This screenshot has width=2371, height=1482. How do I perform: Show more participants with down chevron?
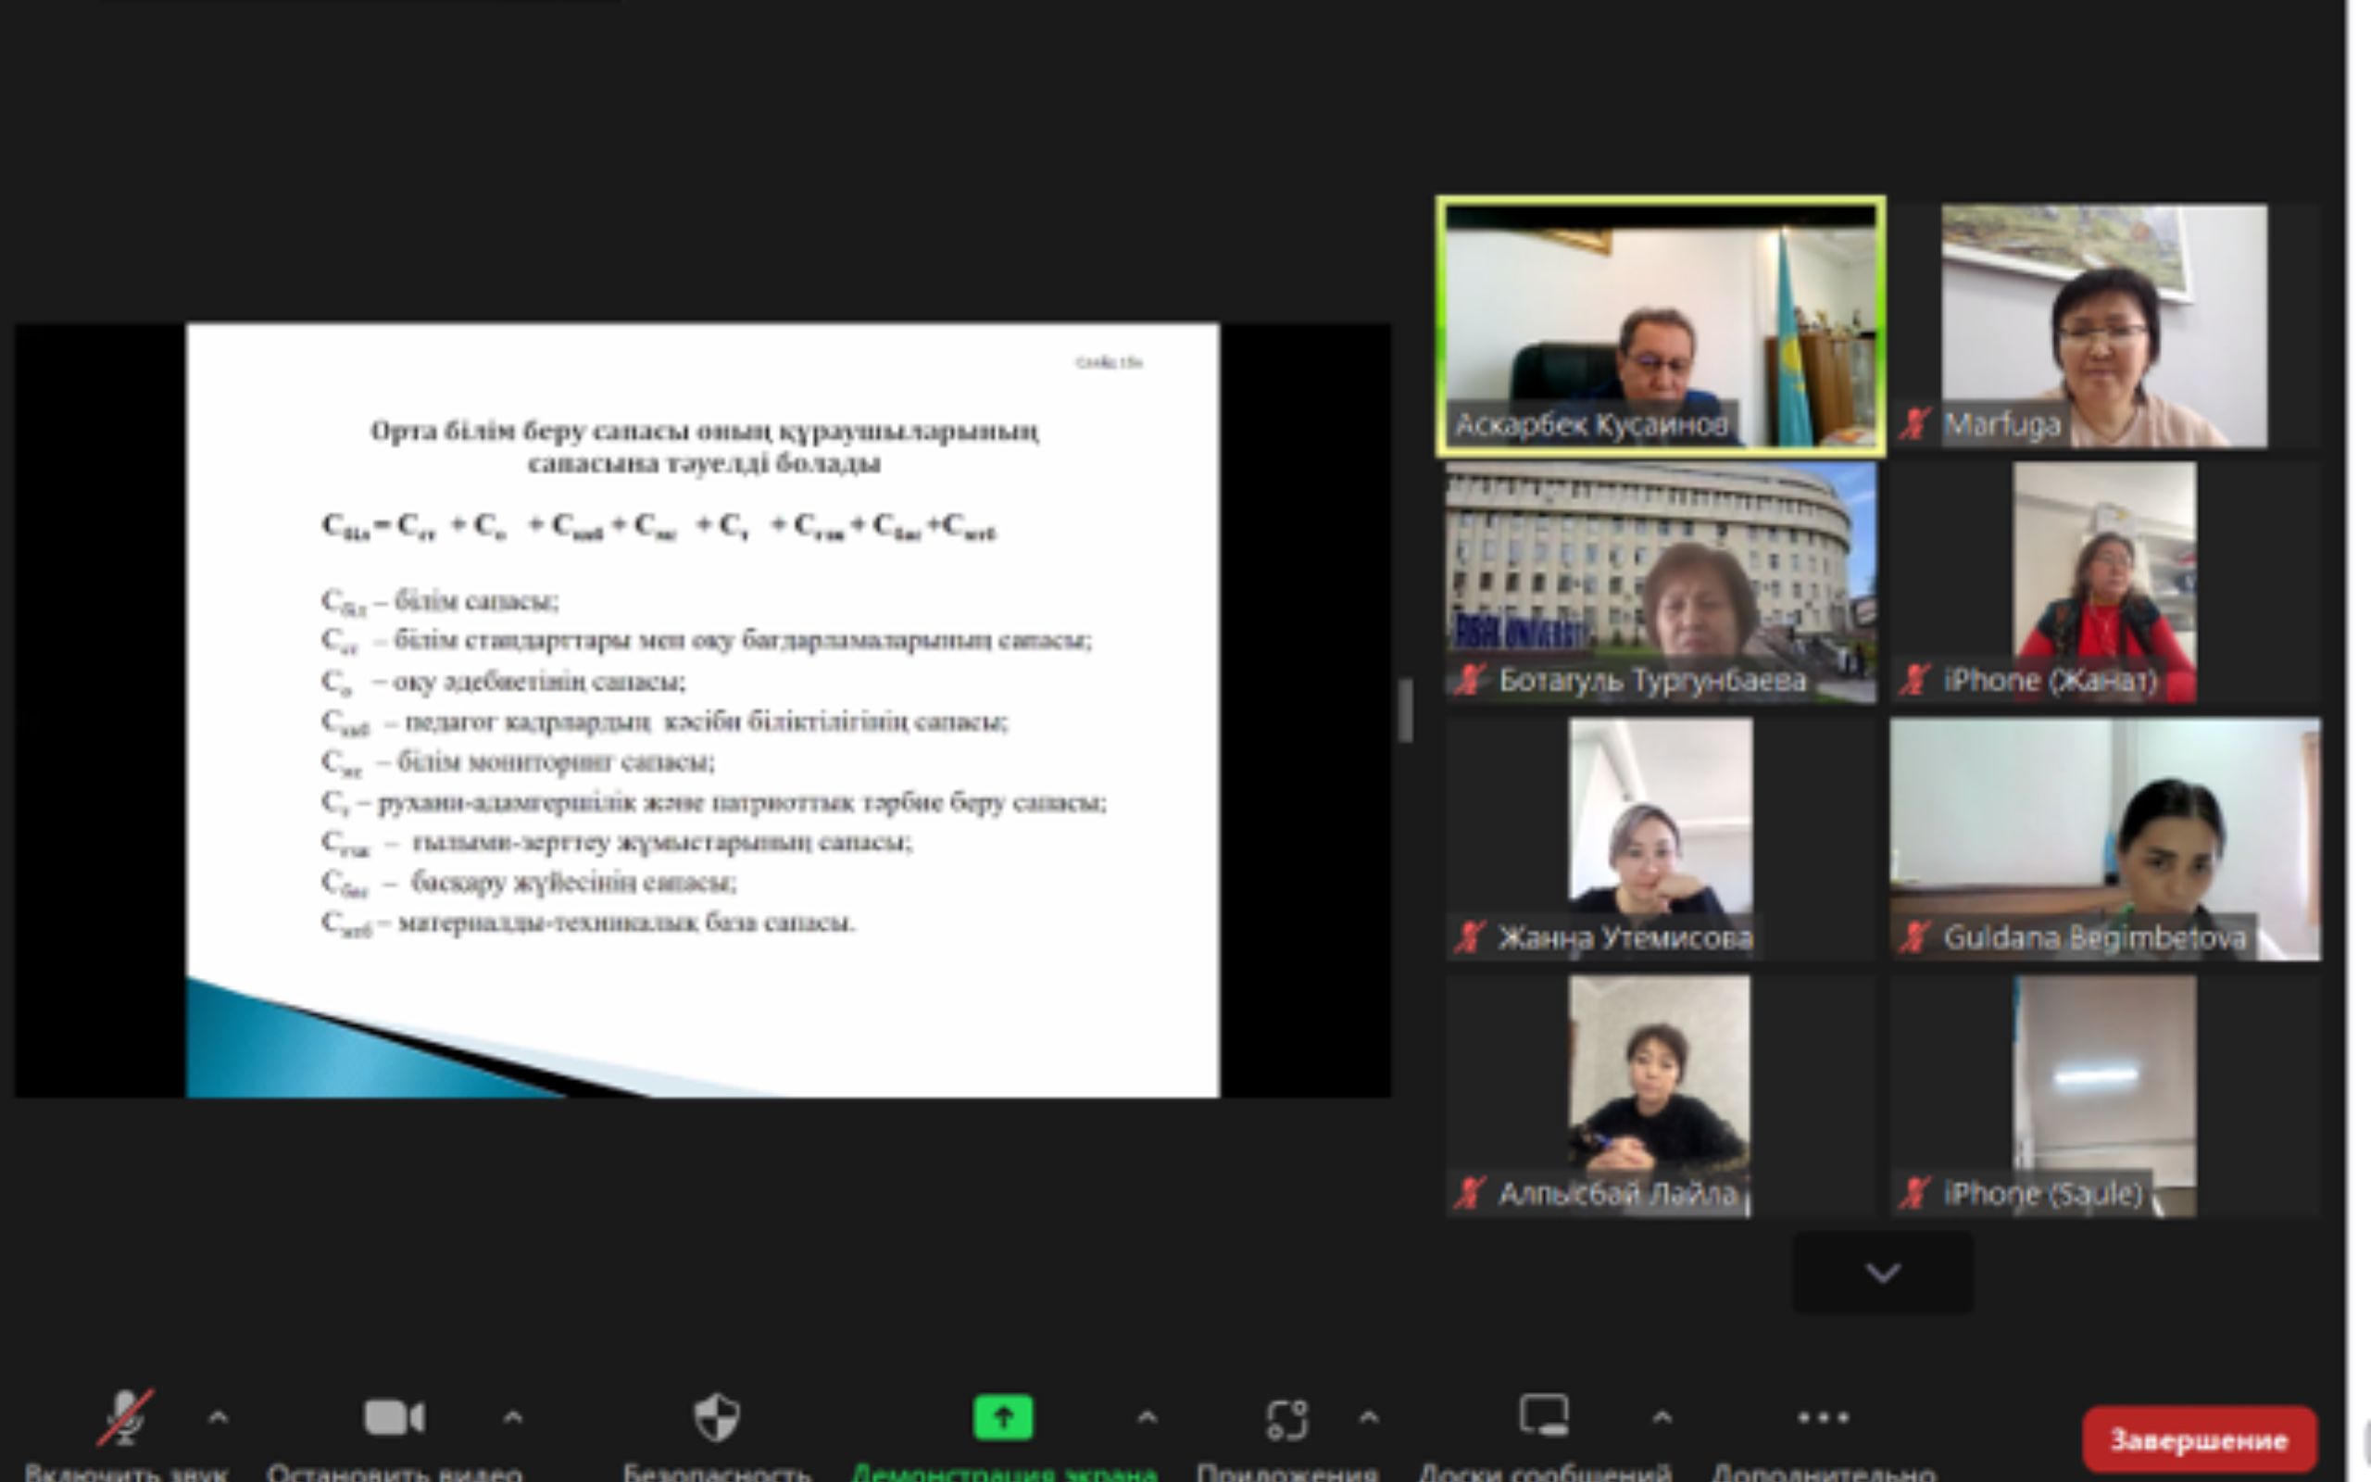point(1882,1273)
